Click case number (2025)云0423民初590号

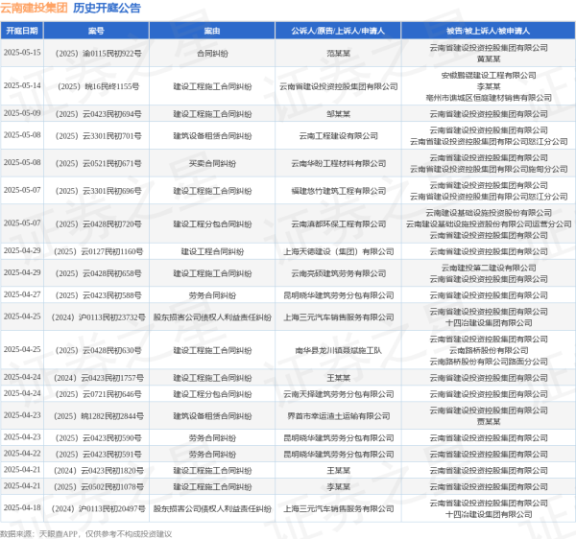click(x=99, y=438)
